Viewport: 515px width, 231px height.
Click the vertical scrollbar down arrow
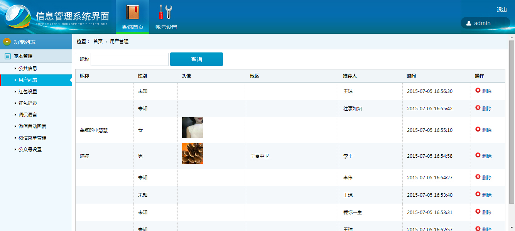[x=512, y=228]
